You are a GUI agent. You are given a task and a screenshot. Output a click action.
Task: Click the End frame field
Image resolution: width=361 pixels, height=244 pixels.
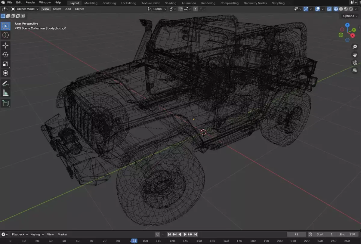pyautogui.click(x=347, y=234)
